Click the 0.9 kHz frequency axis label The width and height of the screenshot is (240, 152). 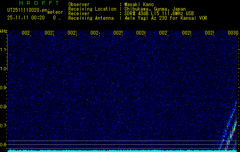click(3, 88)
